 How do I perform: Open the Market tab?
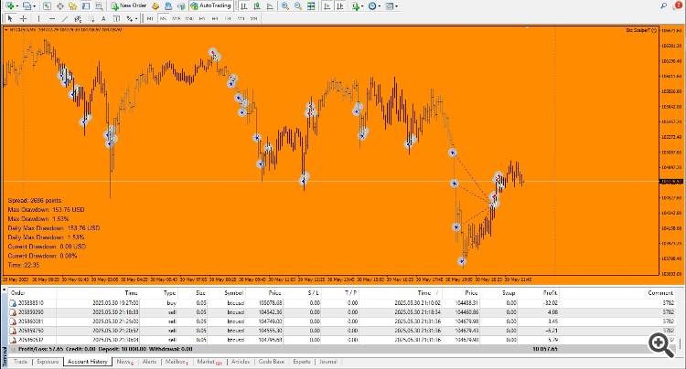209,362
